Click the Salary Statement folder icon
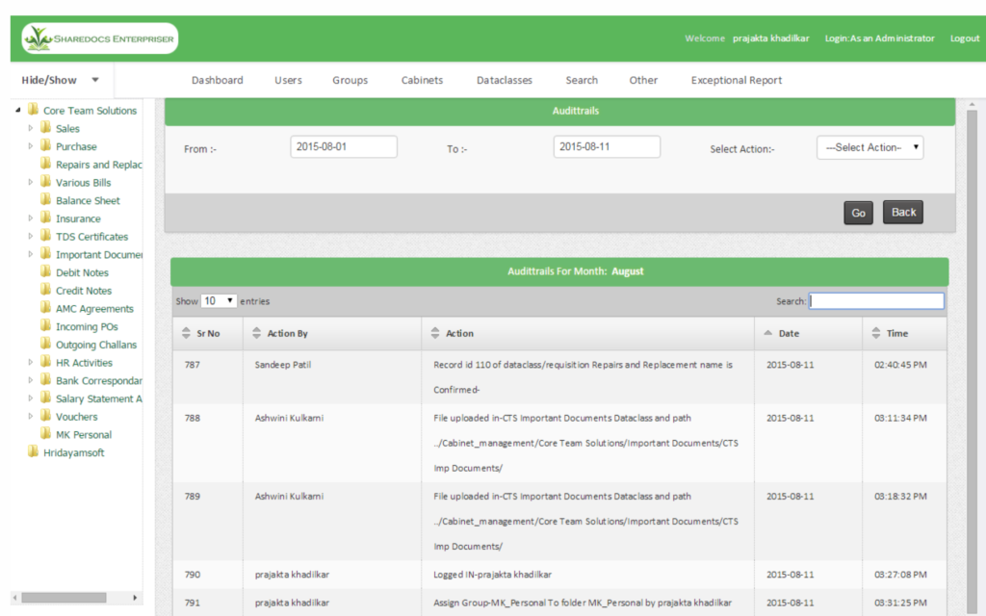Screen dimensions: 986x616 pyautogui.click(x=46, y=398)
